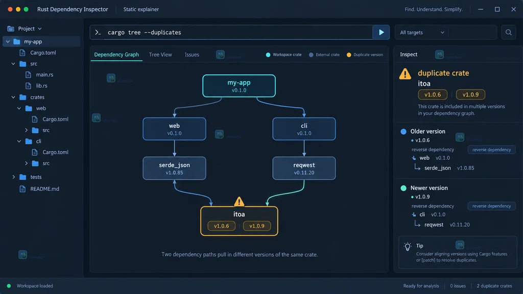Open the main.rs file icon
This screenshot has width=523, height=294.
tap(29, 75)
